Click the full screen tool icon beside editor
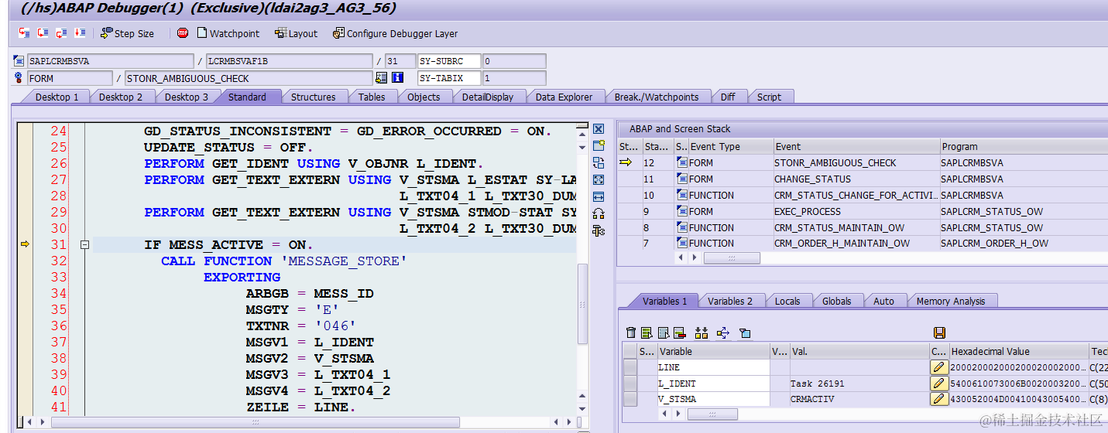Viewport: 1108px width, 433px height. point(598,179)
